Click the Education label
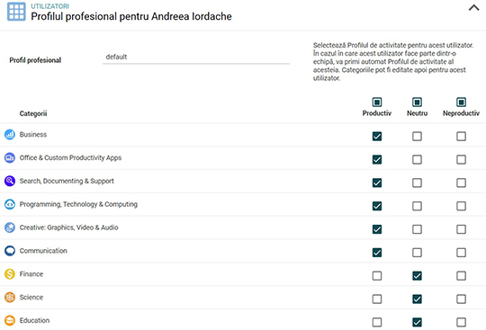This screenshot has width=486, height=330. click(34, 320)
